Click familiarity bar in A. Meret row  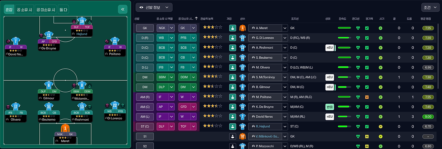[344, 28]
